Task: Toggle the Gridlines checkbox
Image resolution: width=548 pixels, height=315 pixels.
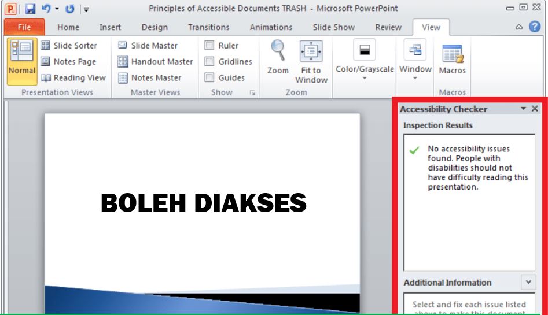Action: click(209, 62)
